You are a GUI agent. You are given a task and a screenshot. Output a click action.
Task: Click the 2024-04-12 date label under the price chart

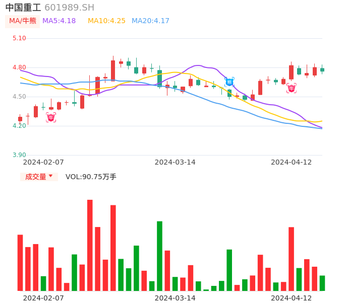click(x=292, y=162)
